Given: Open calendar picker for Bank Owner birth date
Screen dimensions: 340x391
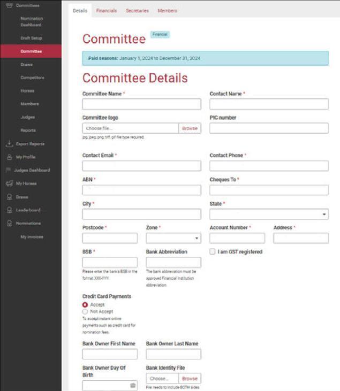Looking at the screenshot, I should (133, 385).
